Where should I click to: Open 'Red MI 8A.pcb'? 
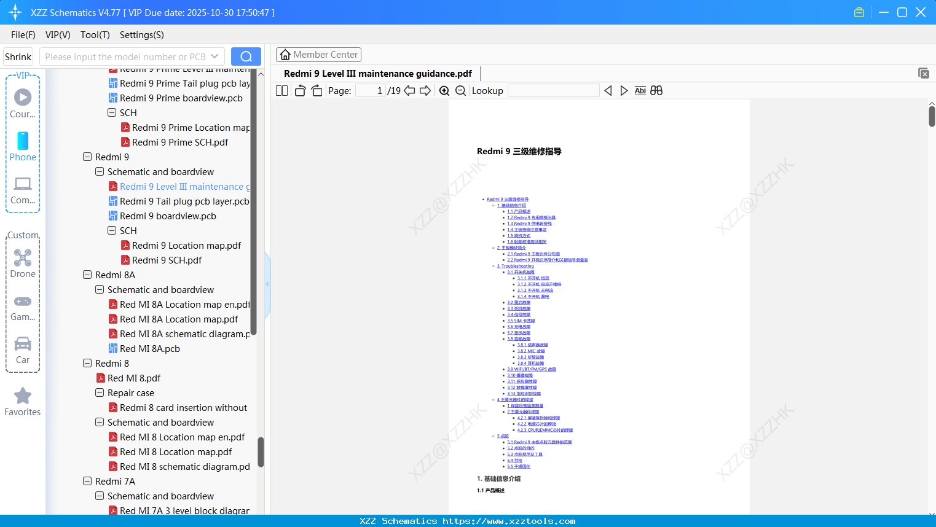(x=150, y=348)
